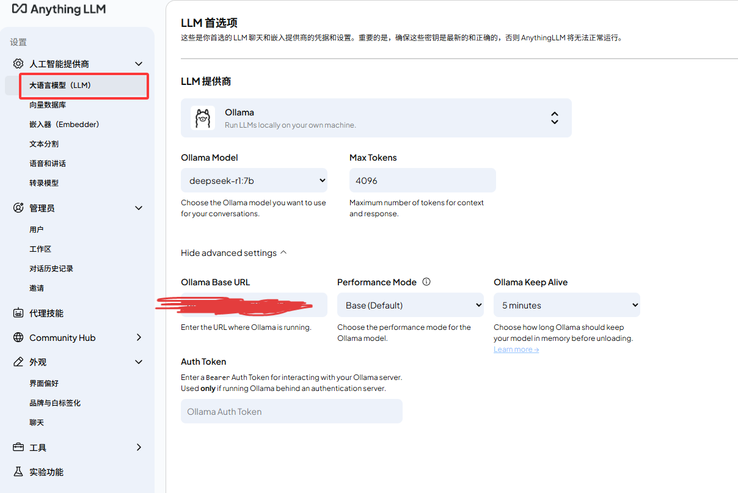Click the LLM 首选项 heading

tap(209, 23)
